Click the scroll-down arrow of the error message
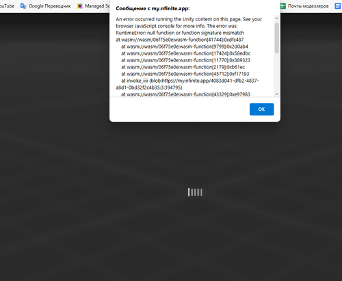The width and height of the screenshot is (342, 281). coord(277,94)
